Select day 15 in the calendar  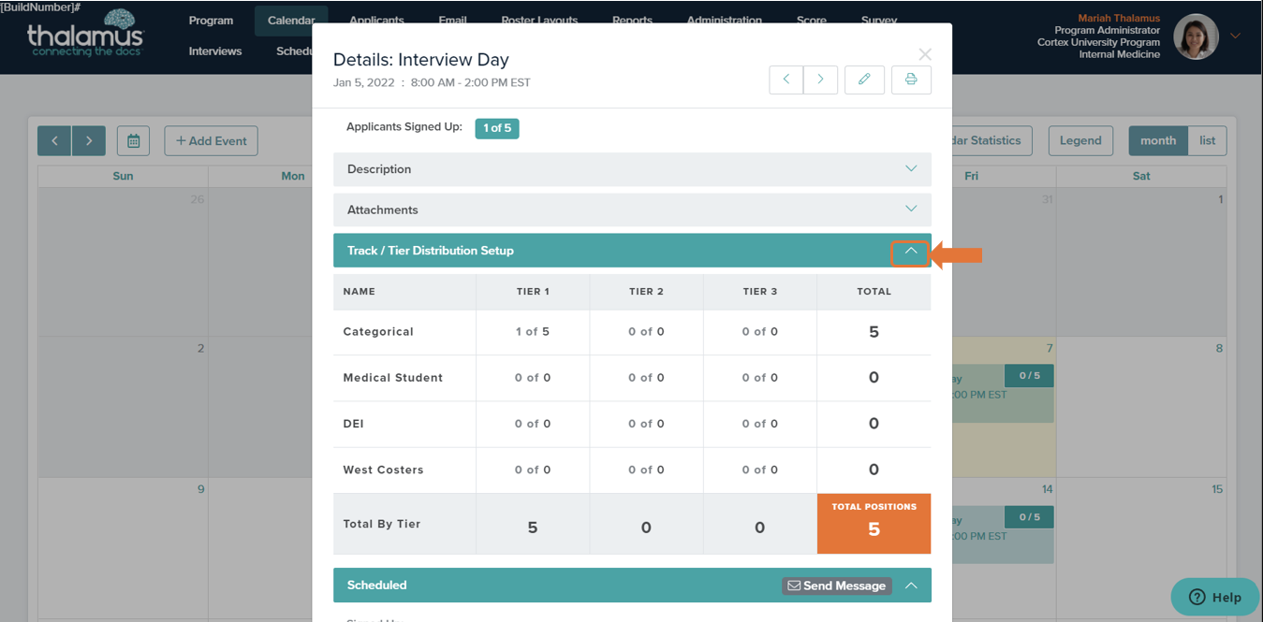[1217, 489]
